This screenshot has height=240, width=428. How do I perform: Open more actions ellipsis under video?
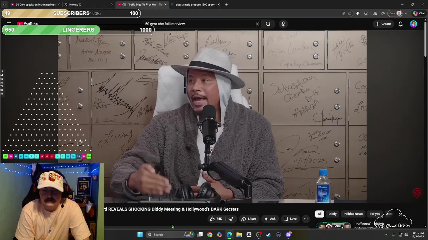click(306, 219)
